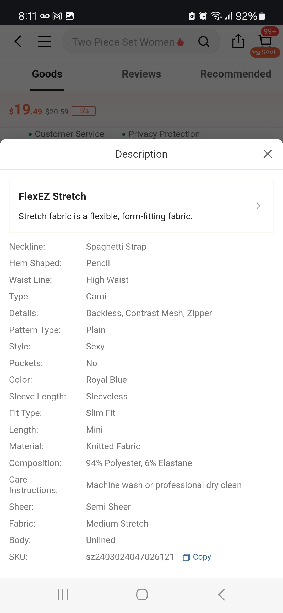This screenshot has height=613, width=283.
Task: Open Android recent apps
Action: [x=63, y=595]
